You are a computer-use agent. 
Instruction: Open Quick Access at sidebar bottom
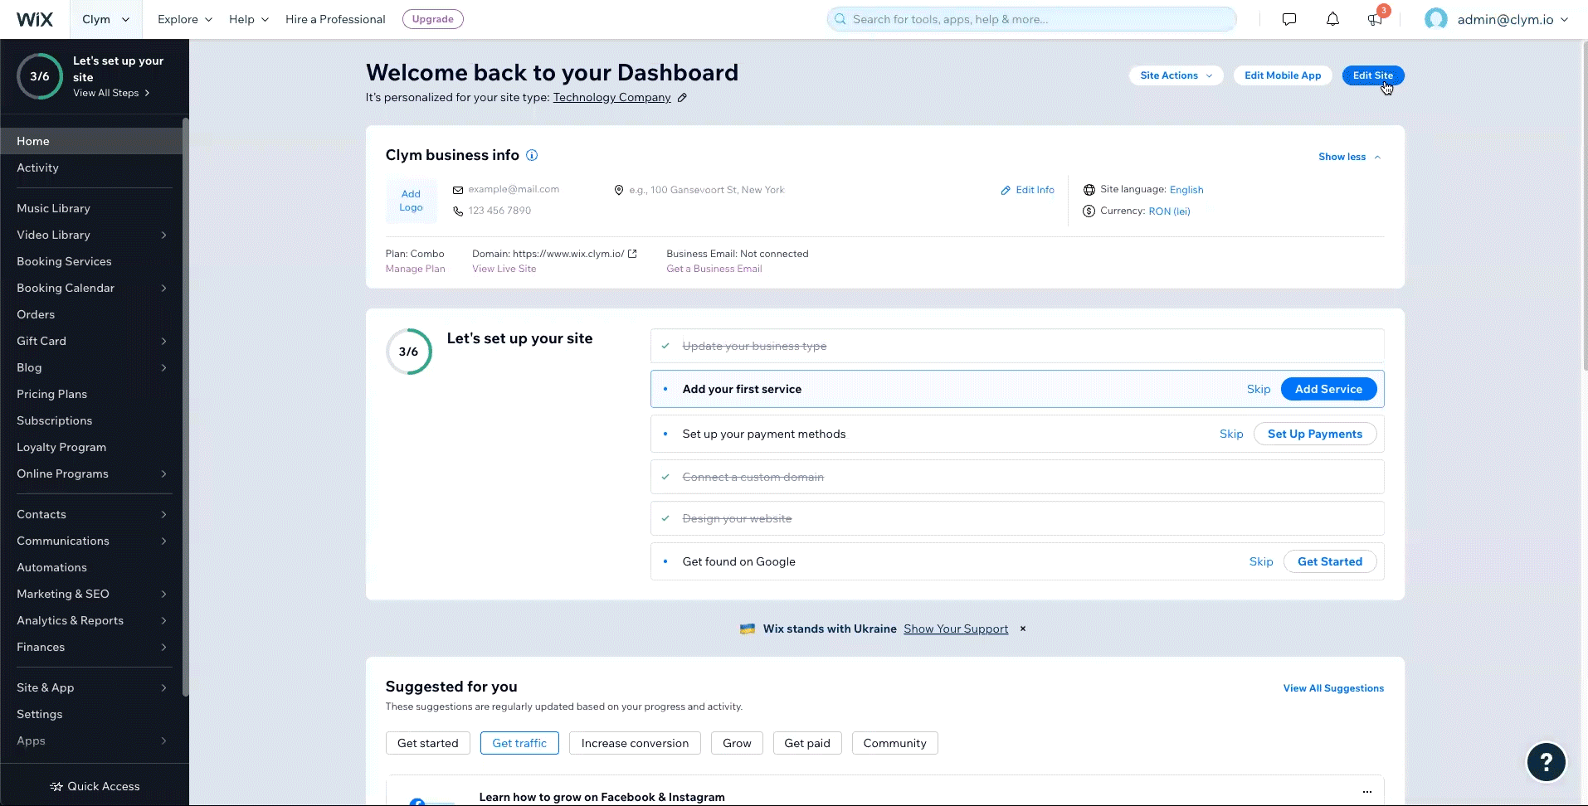95,786
